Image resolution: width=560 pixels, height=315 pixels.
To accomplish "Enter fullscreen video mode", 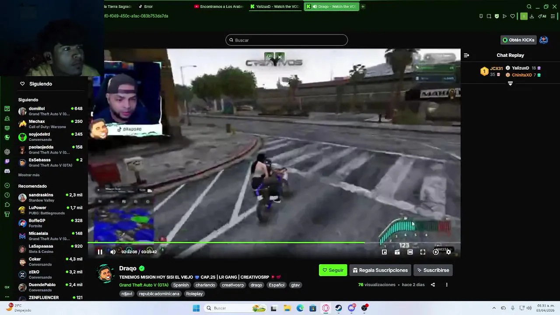I will (x=423, y=252).
